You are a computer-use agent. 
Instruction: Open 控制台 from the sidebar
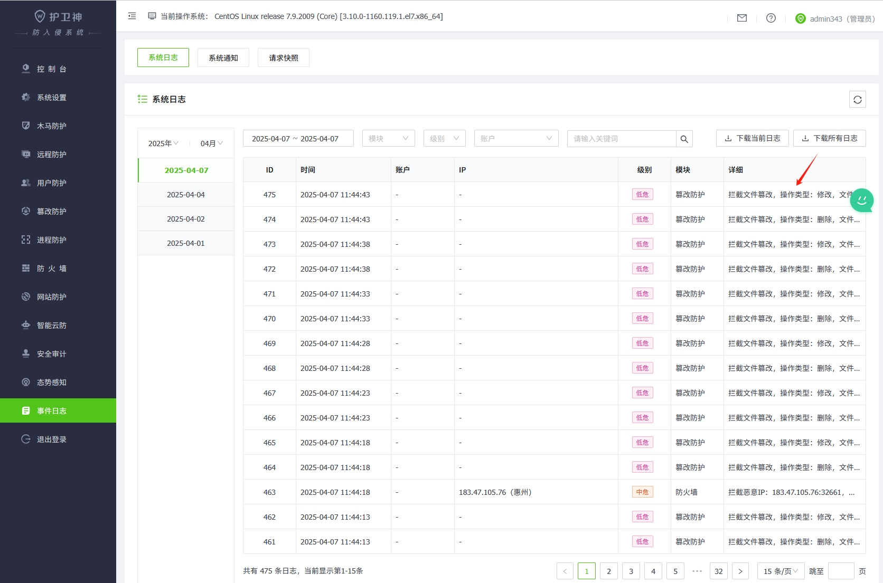click(58, 69)
